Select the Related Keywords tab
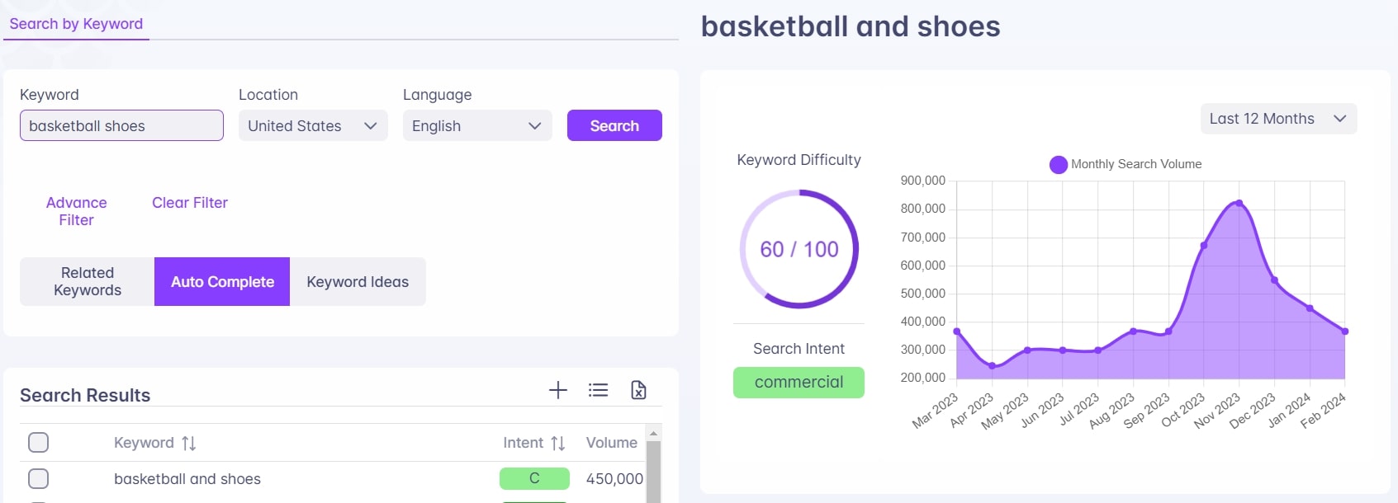This screenshot has width=1398, height=503. (88, 281)
